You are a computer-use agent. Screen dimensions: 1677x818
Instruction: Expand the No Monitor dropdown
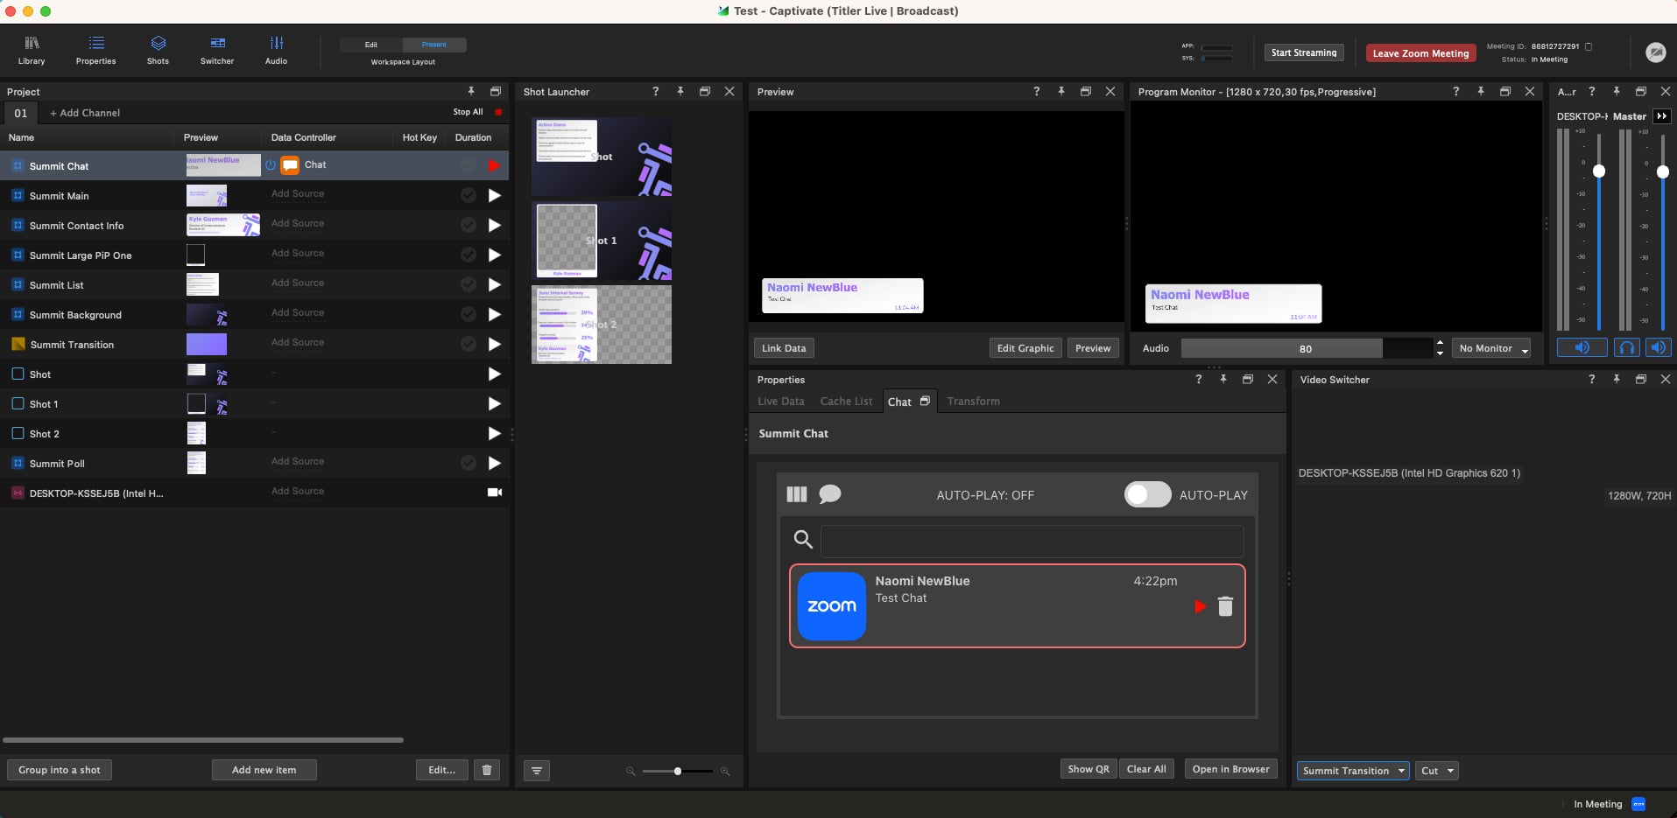[1491, 348]
